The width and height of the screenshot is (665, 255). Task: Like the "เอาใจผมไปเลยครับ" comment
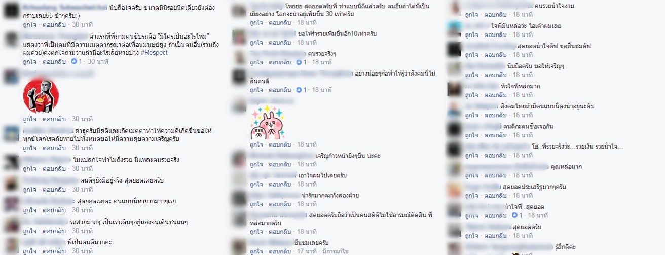coord(256,185)
